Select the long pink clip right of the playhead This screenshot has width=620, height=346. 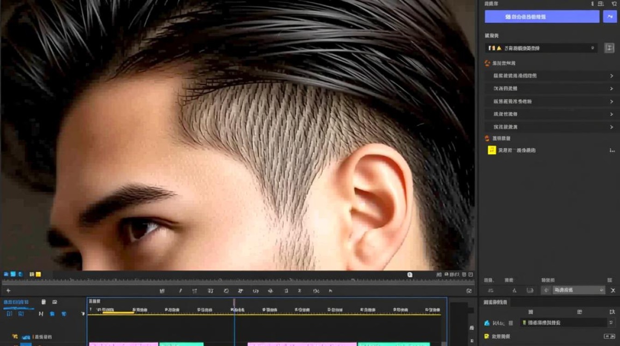(x=302, y=344)
